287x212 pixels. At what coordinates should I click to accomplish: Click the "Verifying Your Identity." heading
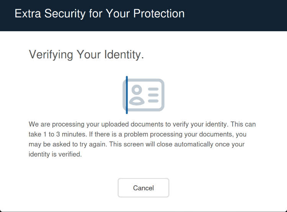tap(86, 55)
